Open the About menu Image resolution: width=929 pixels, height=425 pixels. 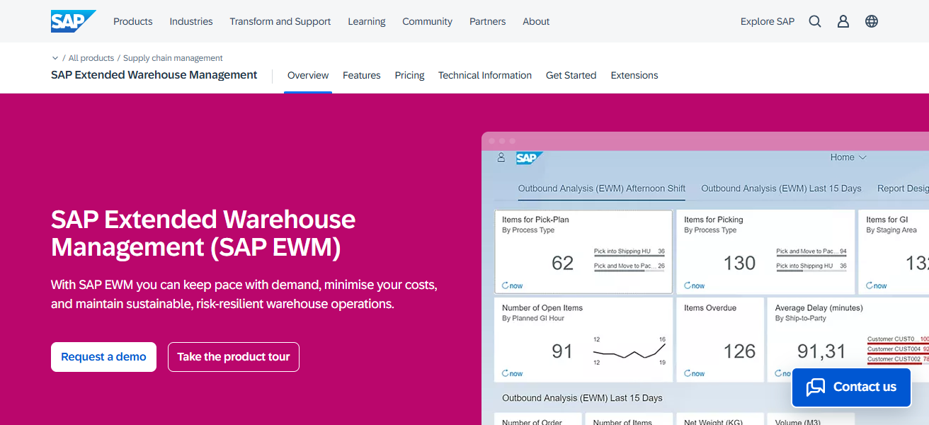tap(536, 21)
